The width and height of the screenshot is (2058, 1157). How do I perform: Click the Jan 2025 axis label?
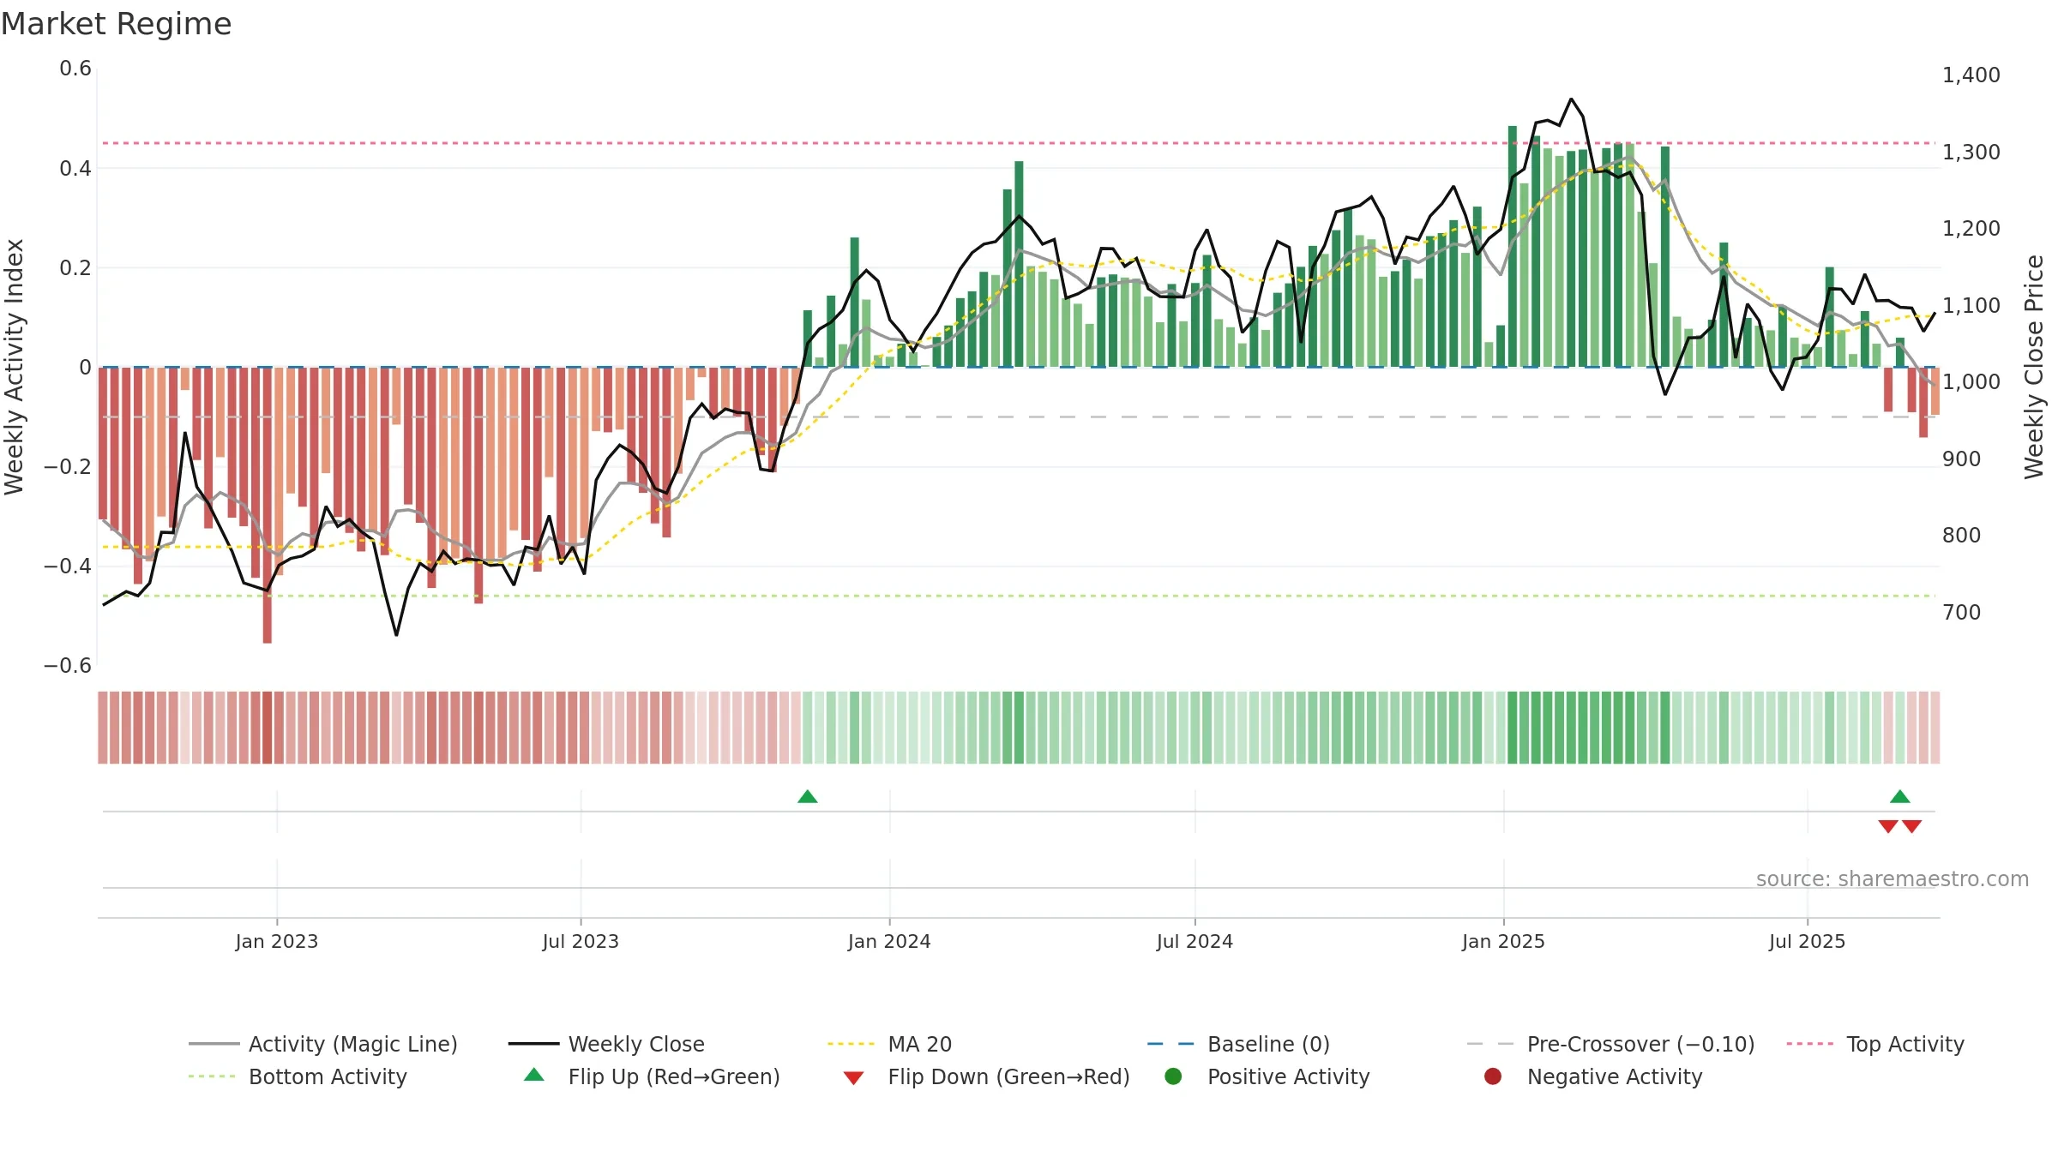point(1503,941)
